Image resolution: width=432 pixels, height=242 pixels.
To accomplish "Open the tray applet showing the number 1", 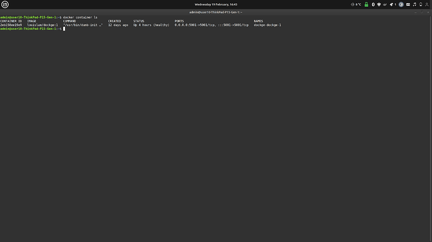I will [x=393, y=4].
